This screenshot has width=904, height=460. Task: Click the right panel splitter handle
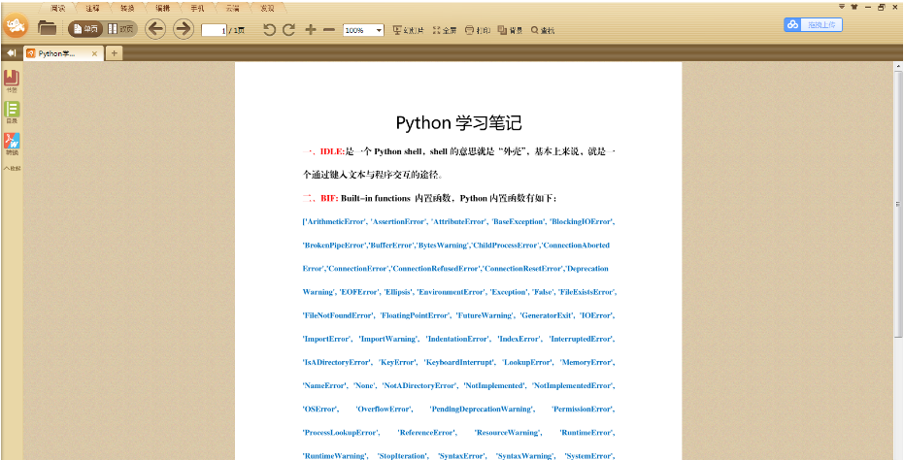(x=897, y=204)
